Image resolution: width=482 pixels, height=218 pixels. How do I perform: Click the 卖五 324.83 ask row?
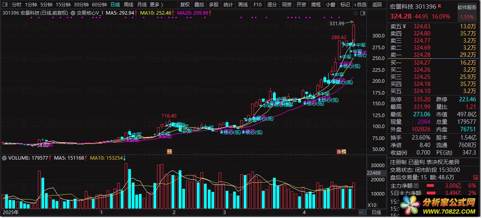pyautogui.click(x=434, y=26)
